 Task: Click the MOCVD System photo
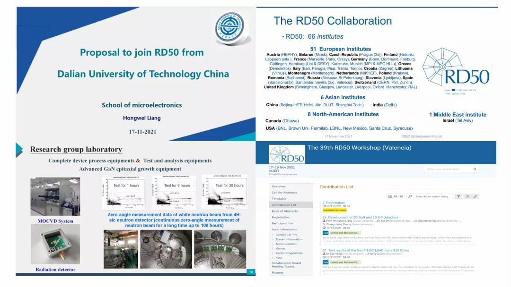click(55, 197)
